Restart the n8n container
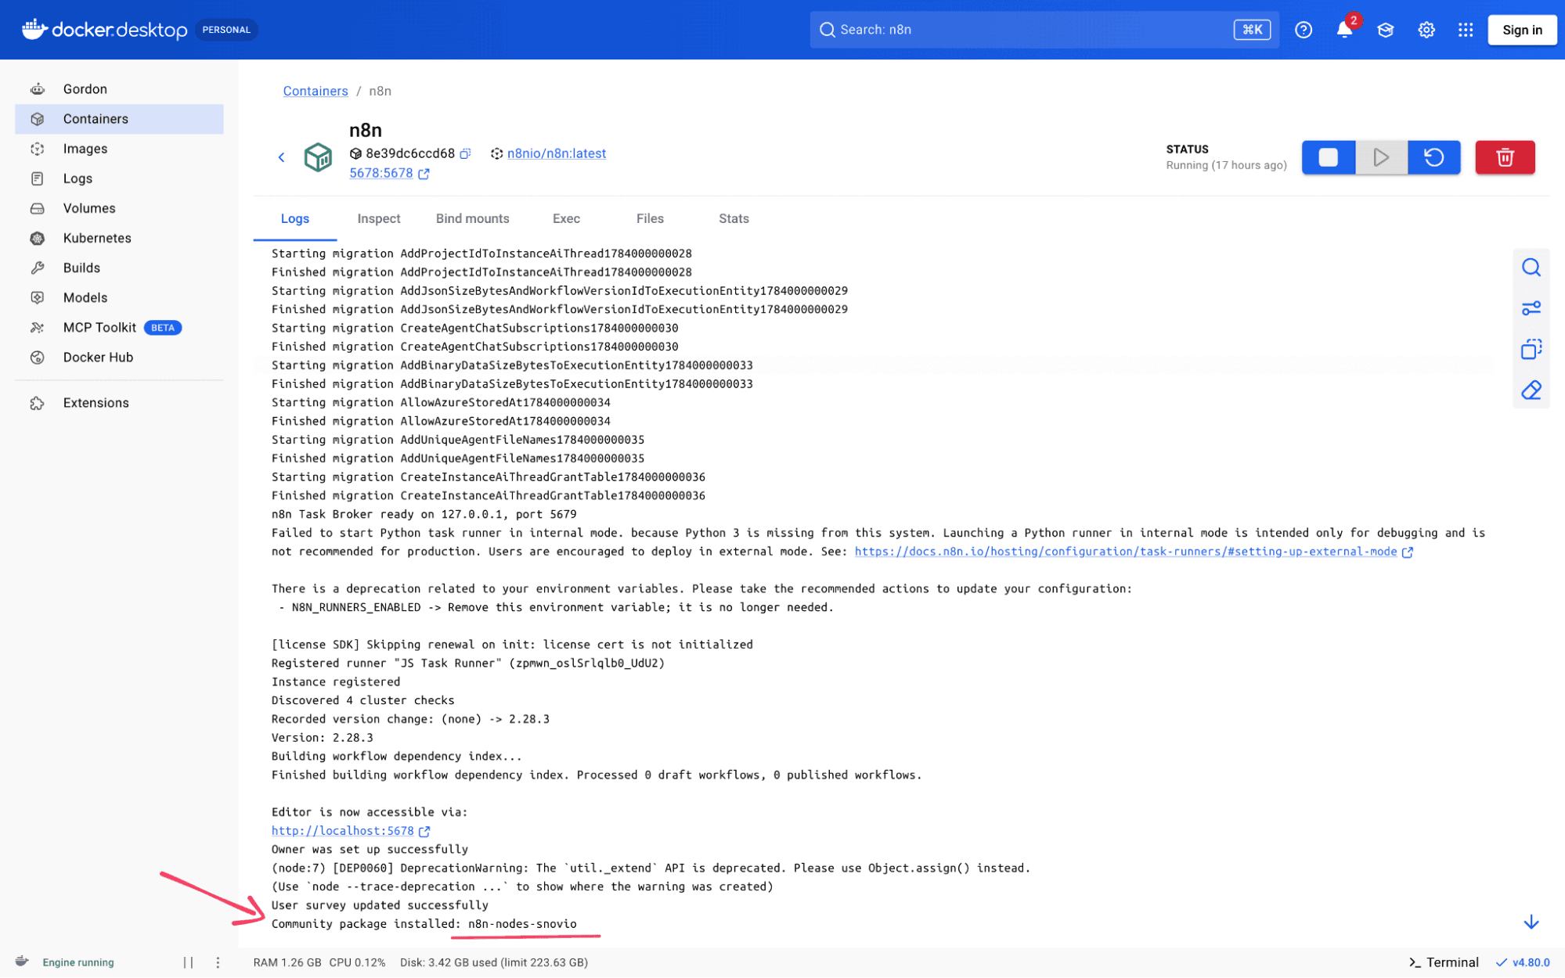The image size is (1565, 978). coord(1434,157)
